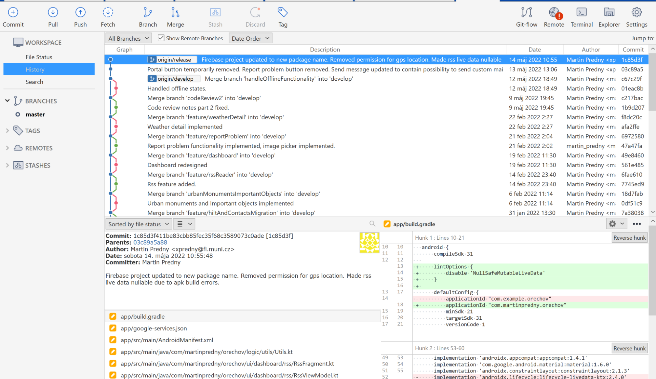Select commit 'Code review notes part 2 fixed.'

point(377,108)
